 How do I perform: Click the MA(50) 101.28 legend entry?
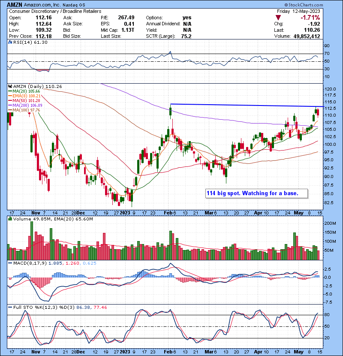coord(26,100)
